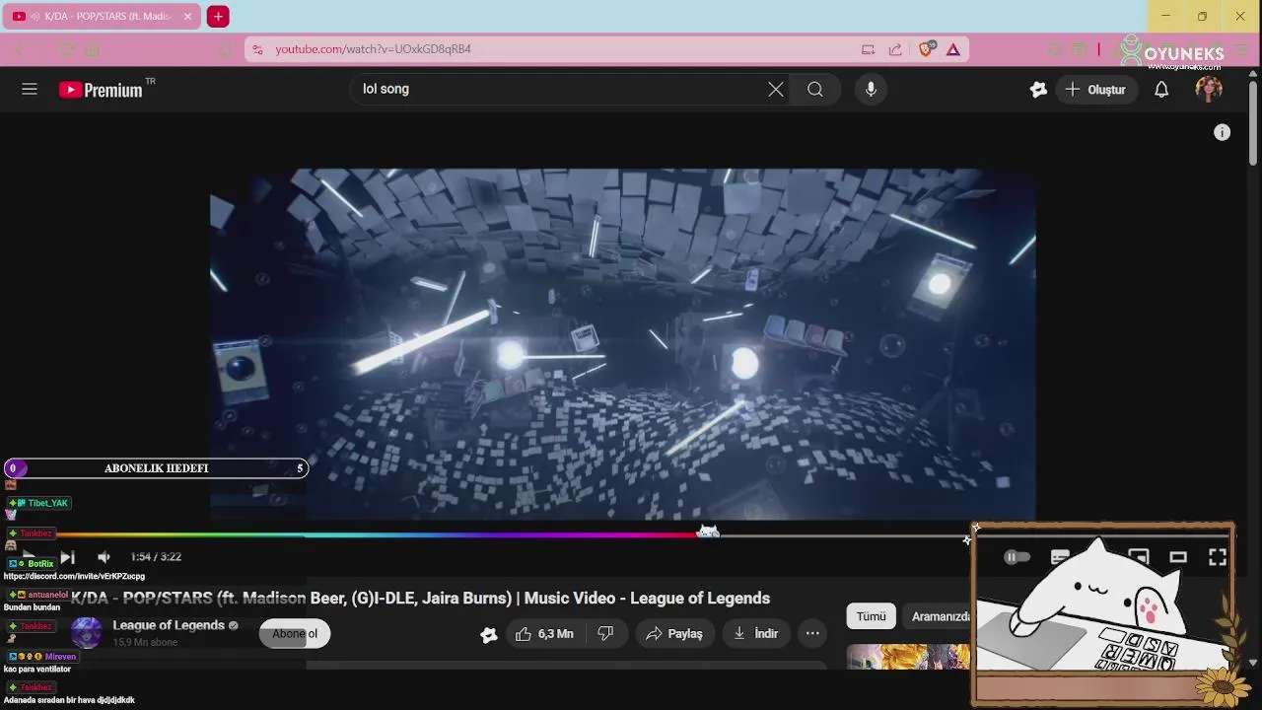Screen dimensions: 1262x710
Task: Click the cast screen icon in address bar
Action: point(868,49)
